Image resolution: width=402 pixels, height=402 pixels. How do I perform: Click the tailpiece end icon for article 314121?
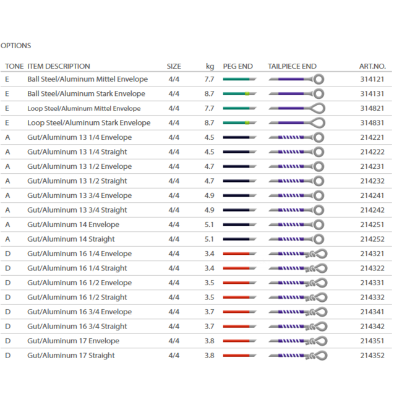coord(296,79)
